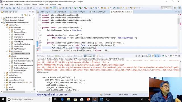182x102 pixels.
Task: Open File Explorer from the taskbar
Action: [x=69, y=99]
